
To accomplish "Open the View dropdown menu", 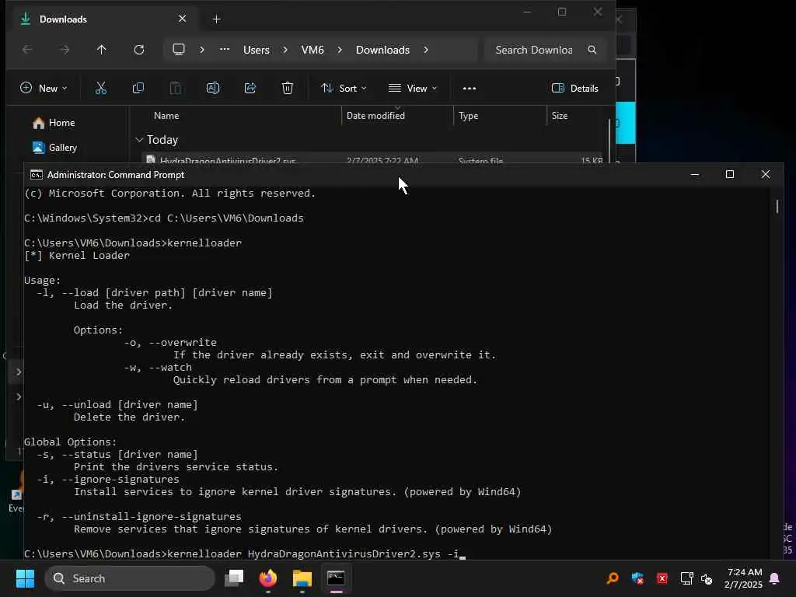I will [x=413, y=89].
